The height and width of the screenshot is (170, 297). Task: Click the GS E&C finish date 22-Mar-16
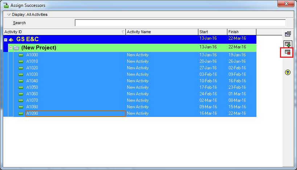coord(237,38)
